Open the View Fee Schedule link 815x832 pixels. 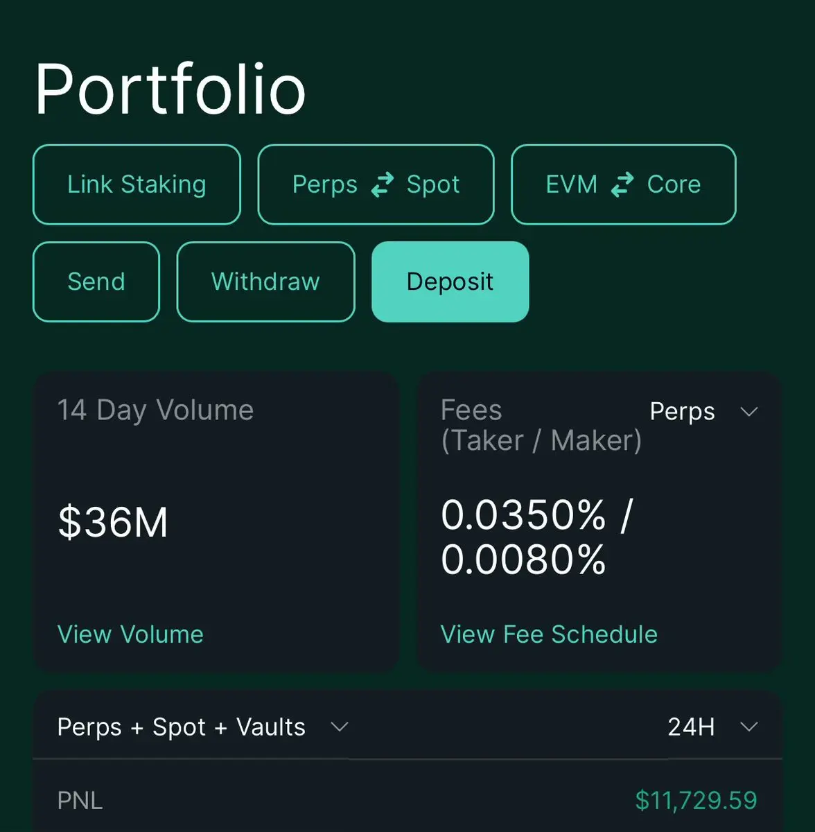549,634
